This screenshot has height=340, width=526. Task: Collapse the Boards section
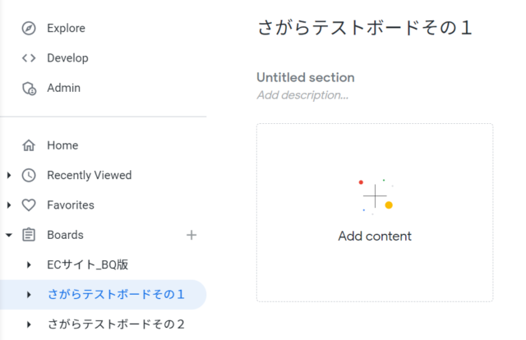coord(9,235)
